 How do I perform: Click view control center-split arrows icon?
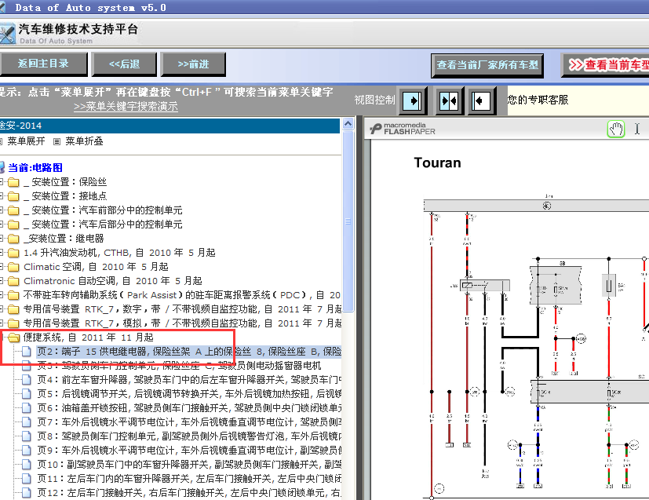pos(449,100)
